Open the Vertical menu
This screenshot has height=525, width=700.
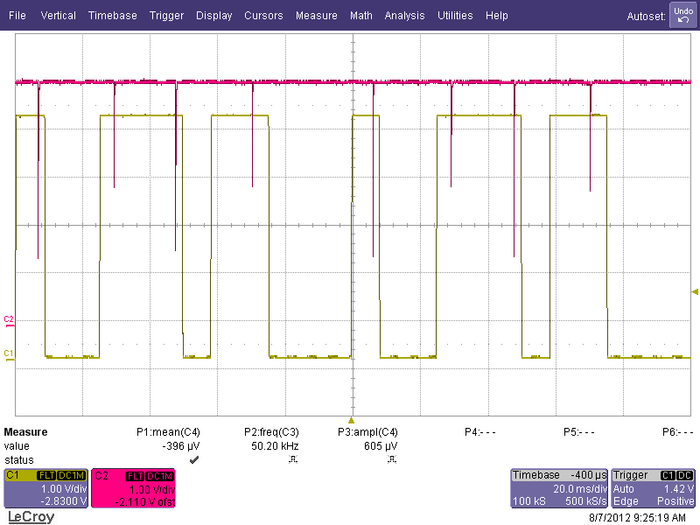pyautogui.click(x=58, y=16)
